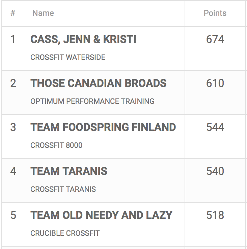247x249 pixels.
Task: Open team CASS, JENN & KRISTI
Action: (83, 39)
